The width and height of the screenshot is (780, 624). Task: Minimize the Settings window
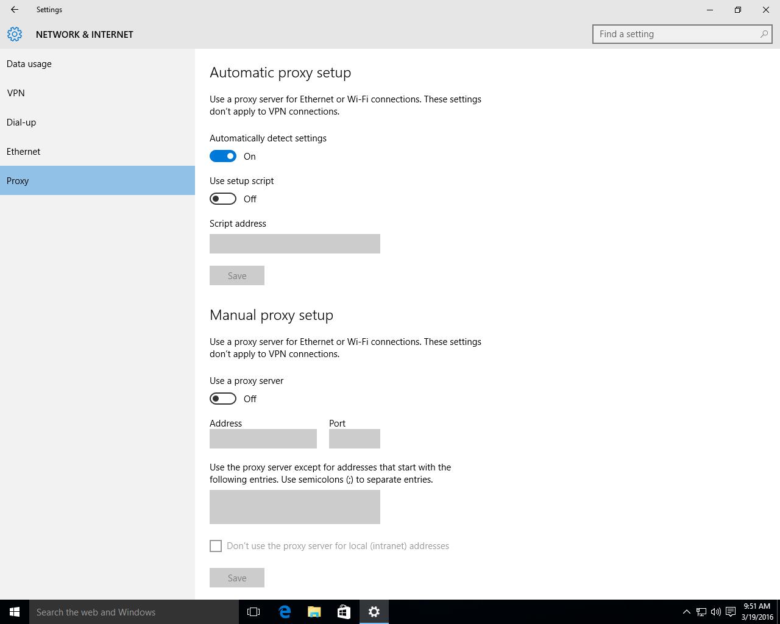pyautogui.click(x=710, y=10)
